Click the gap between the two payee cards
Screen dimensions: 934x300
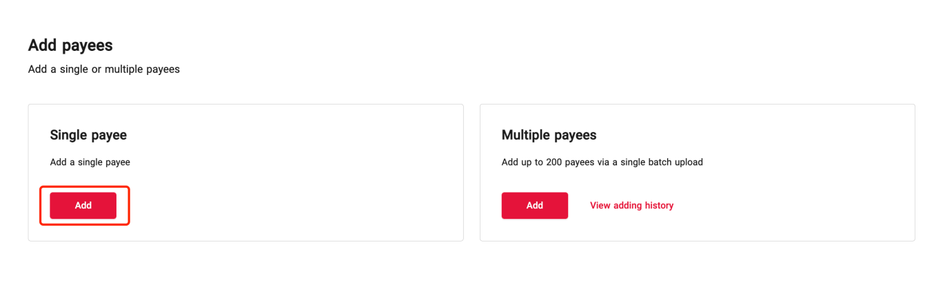pos(471,172)
